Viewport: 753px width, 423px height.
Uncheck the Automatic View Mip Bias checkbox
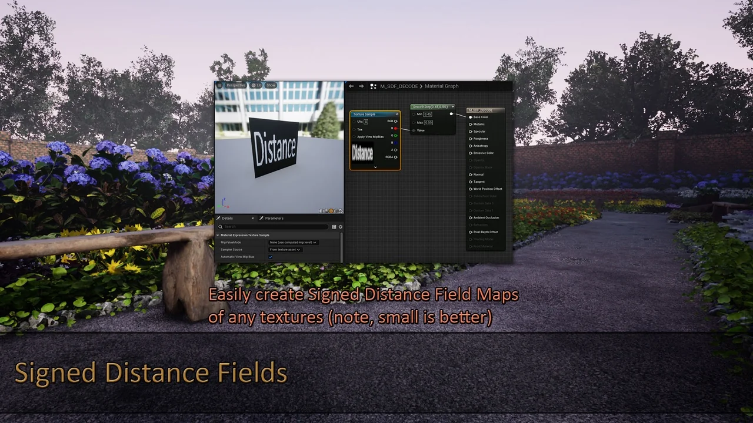271,257
